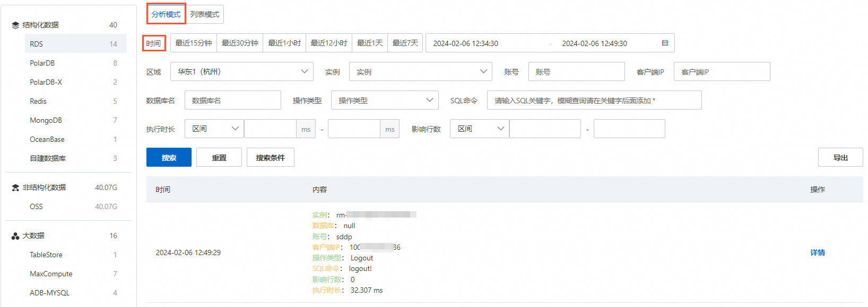Screen dimensions: 868x307
Task: Click the 客户端IP input field
Action: coord(722,71)
